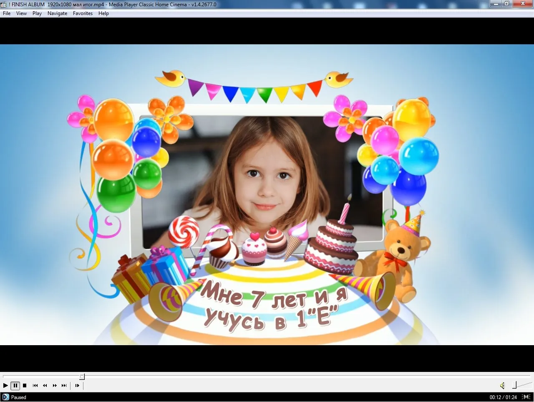Toggle the Pause button
The height and width of the screenshot is (402, 534).
pos(15,386)
